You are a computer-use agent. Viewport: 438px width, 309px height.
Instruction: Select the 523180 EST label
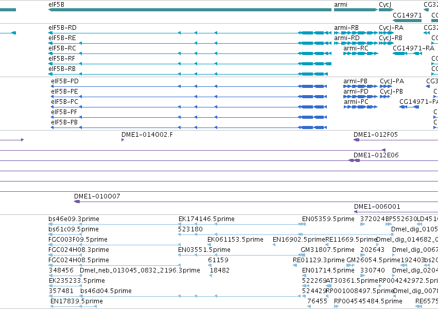pyautogui.click(x=190, y=229)
